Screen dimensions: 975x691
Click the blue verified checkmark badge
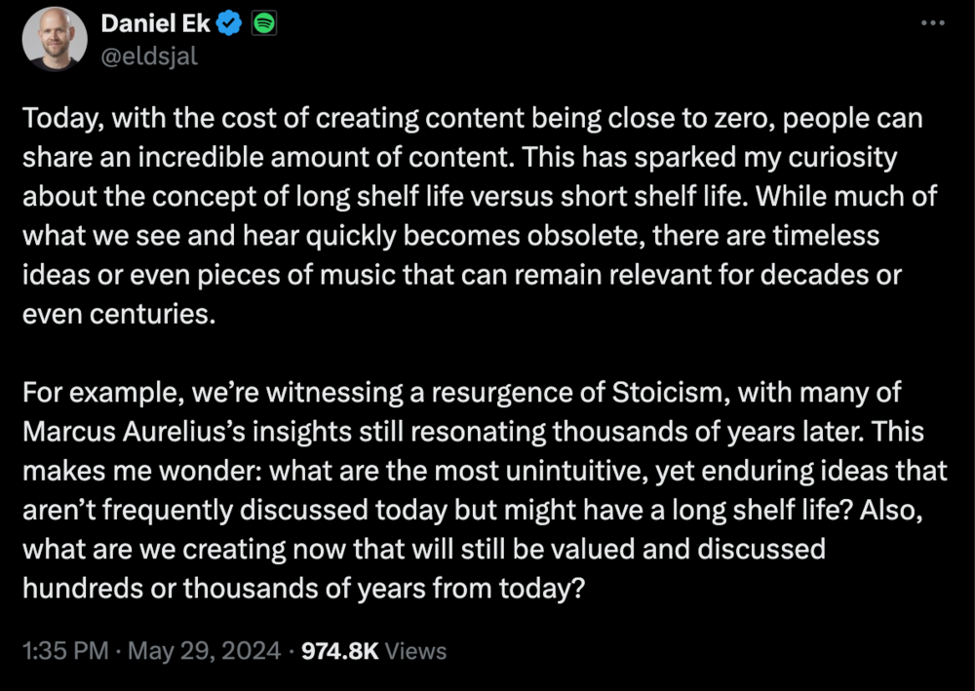click(x=229, y=25)
